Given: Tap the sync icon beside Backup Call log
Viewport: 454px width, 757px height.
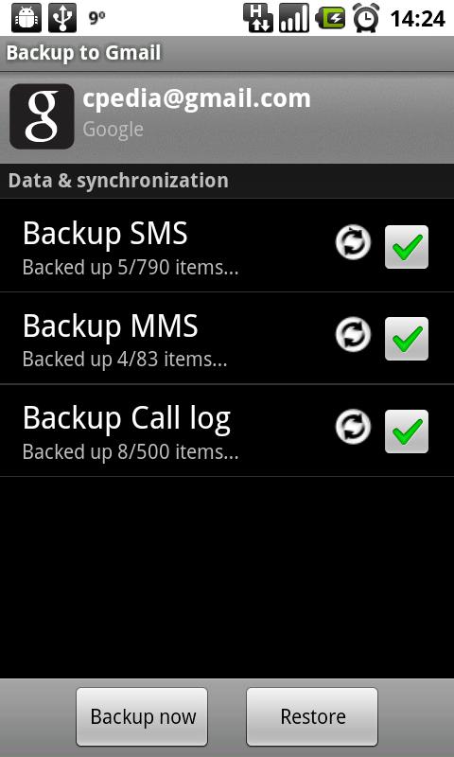Looking at the screenshot, I should click(353, 427).
